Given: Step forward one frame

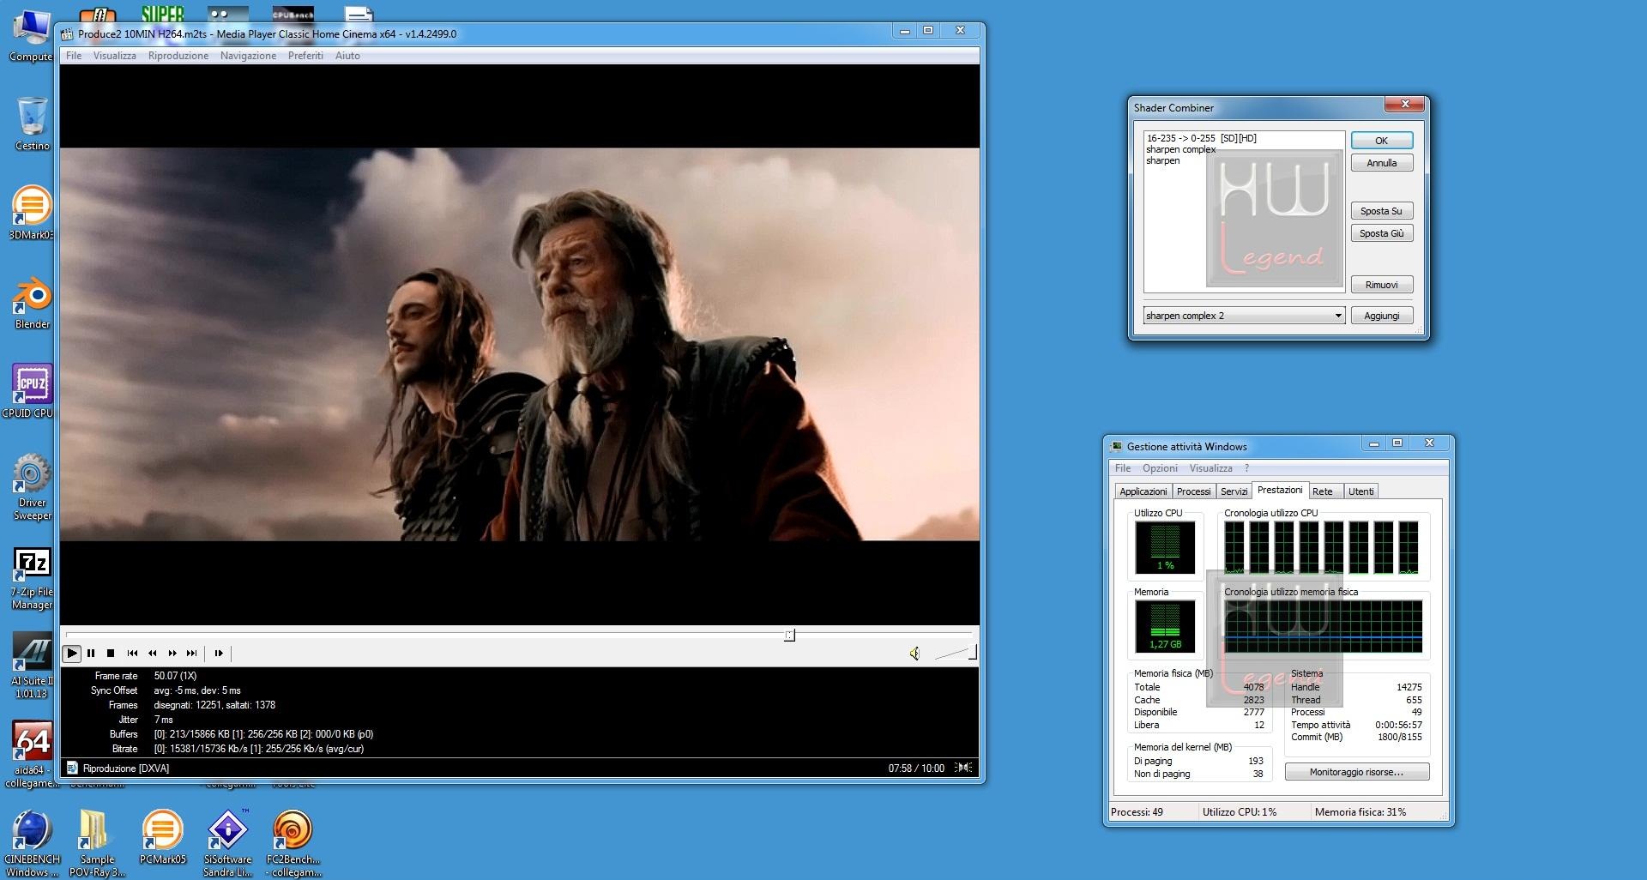Looking at the screenshot, I should (x=219, y=654).
